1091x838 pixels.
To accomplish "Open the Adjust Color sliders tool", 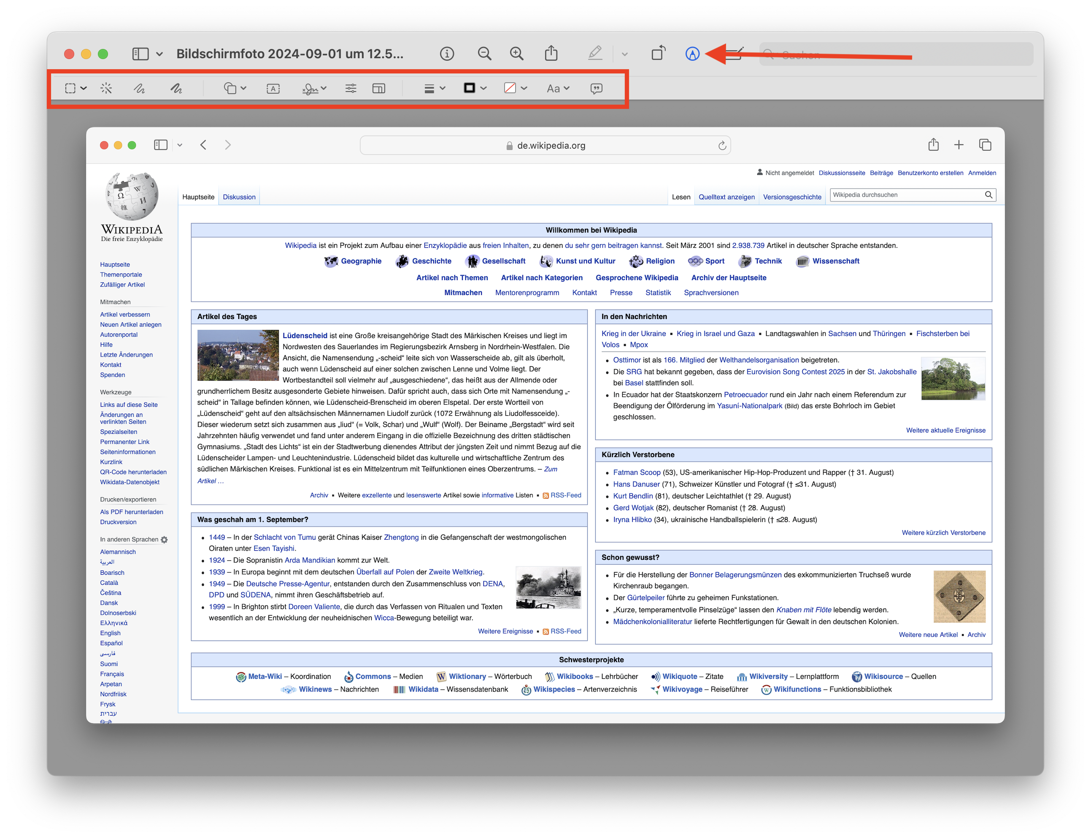I will click(351, 88).
